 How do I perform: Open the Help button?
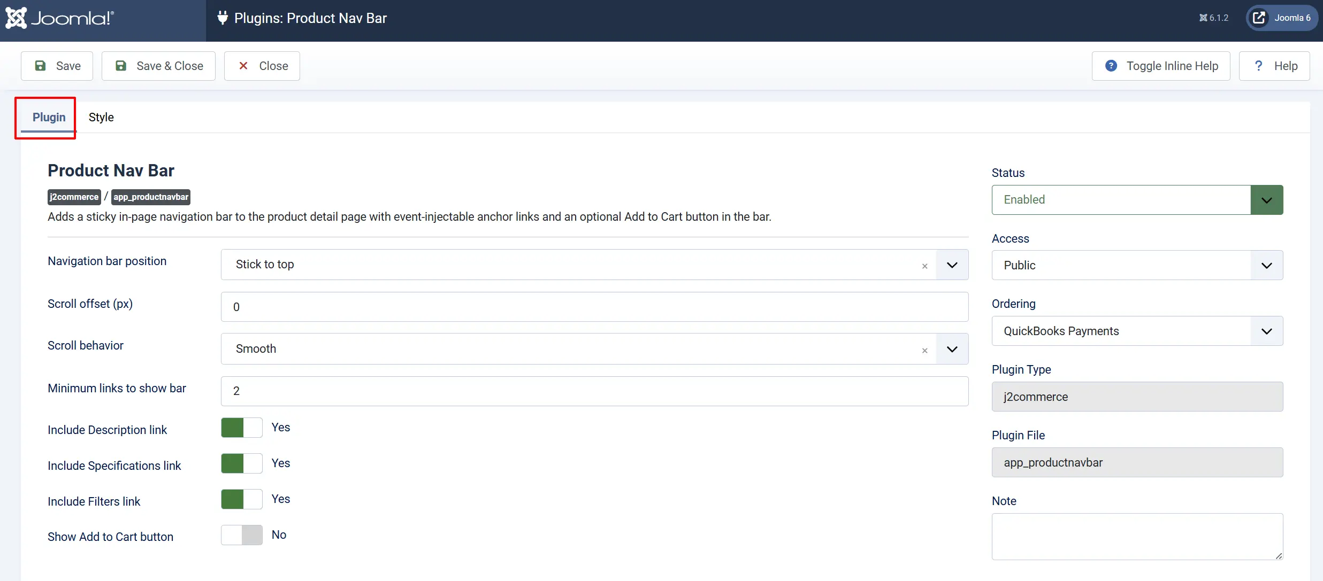(x=1274, y=66)
